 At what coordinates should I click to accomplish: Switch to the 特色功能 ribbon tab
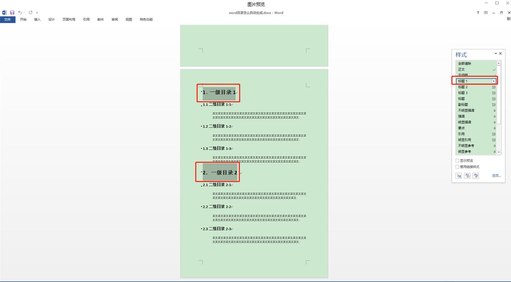pyautogui.click(x=146, y=20)
